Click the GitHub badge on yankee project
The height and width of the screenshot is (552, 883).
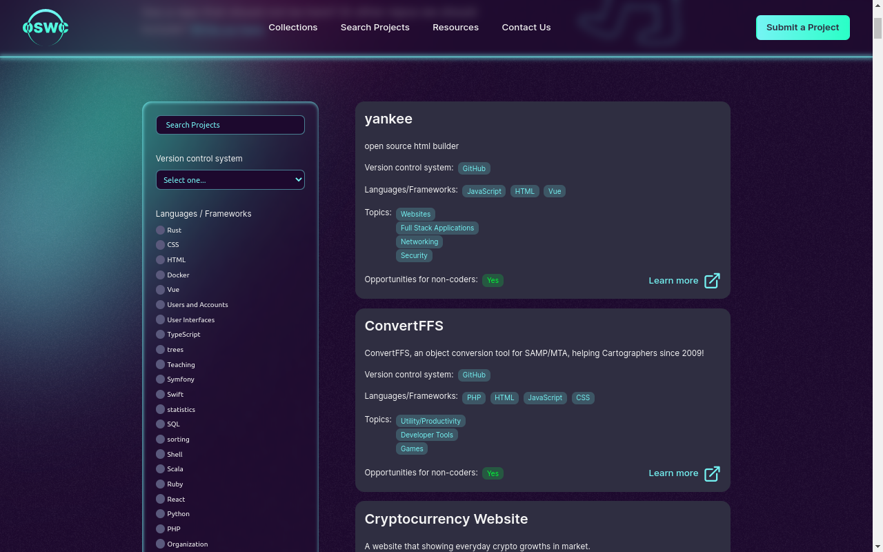point(474,168)
